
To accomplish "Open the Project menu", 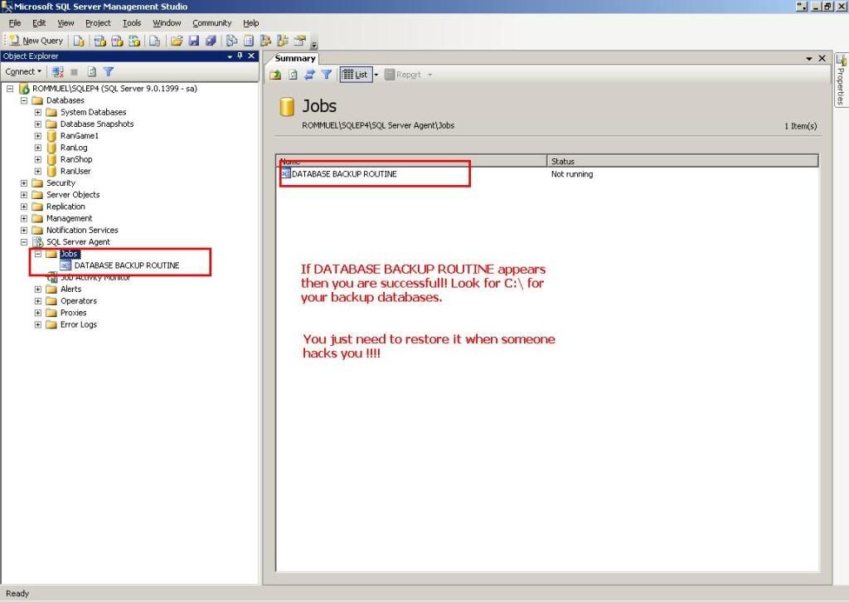I will [98, 23].
